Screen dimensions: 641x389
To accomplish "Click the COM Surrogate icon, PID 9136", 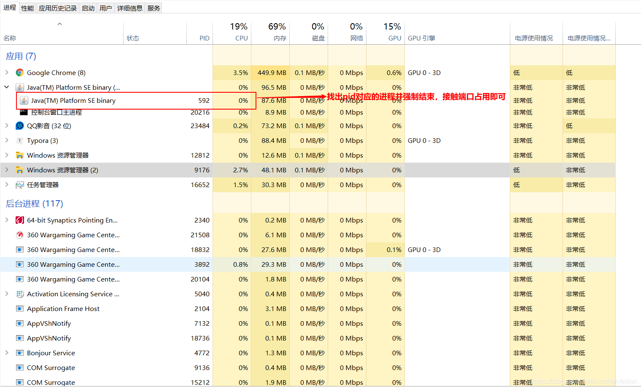I will click(x=19, y=368).
